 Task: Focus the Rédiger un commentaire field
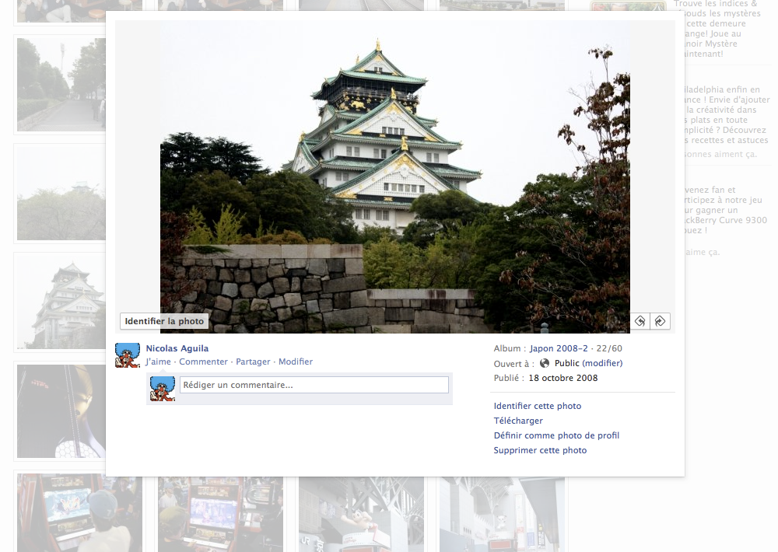point(314,385)
